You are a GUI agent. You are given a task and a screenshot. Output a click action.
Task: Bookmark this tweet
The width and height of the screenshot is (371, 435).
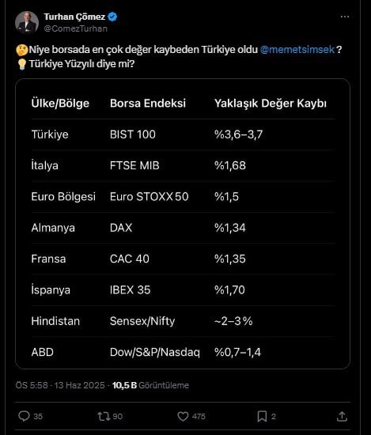click(x=262, y=416)
